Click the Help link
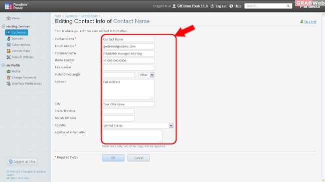325x182 pixels. click(238, 6)
